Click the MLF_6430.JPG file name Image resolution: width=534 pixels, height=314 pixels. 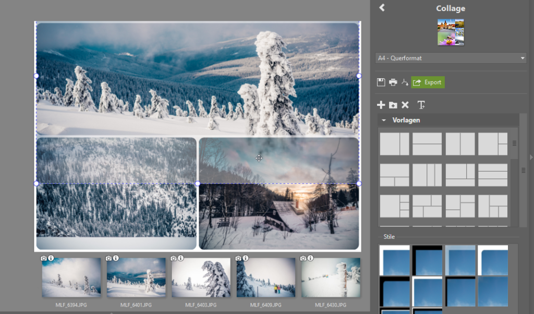(x=331, y=305)
